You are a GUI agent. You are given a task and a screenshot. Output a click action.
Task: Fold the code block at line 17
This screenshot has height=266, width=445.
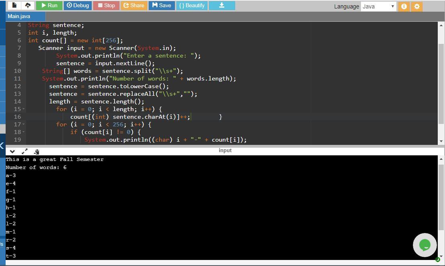24,124
